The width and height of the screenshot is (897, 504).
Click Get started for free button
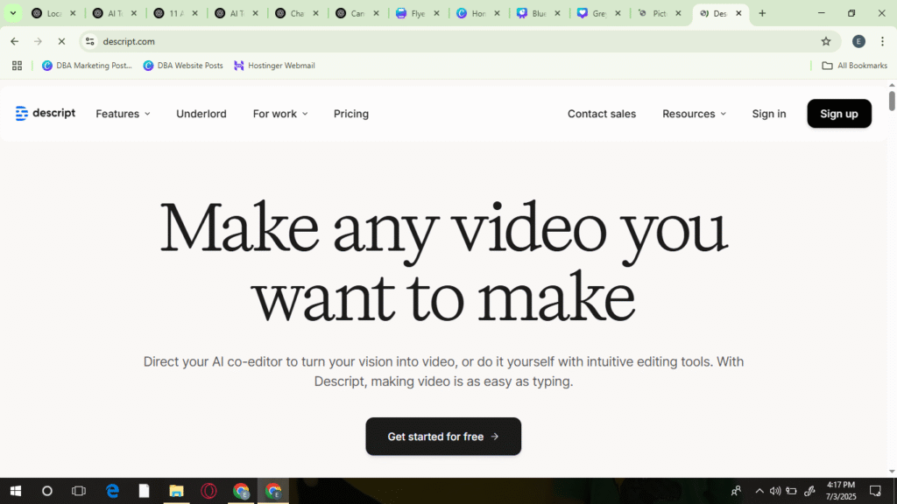(443, 437)
